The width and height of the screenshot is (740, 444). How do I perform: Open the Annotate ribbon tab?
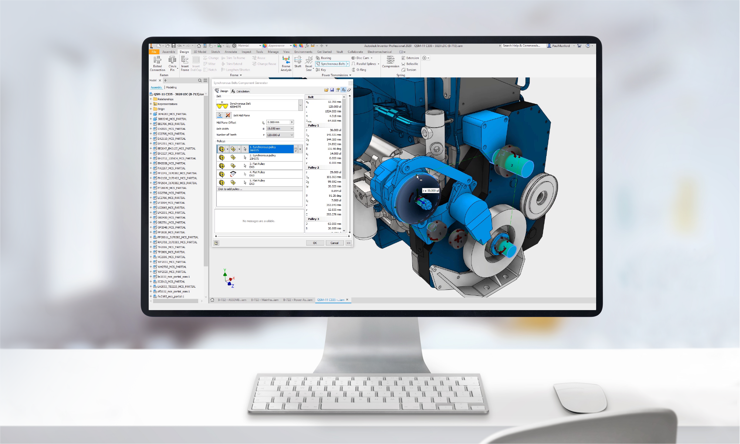(231, 52)
